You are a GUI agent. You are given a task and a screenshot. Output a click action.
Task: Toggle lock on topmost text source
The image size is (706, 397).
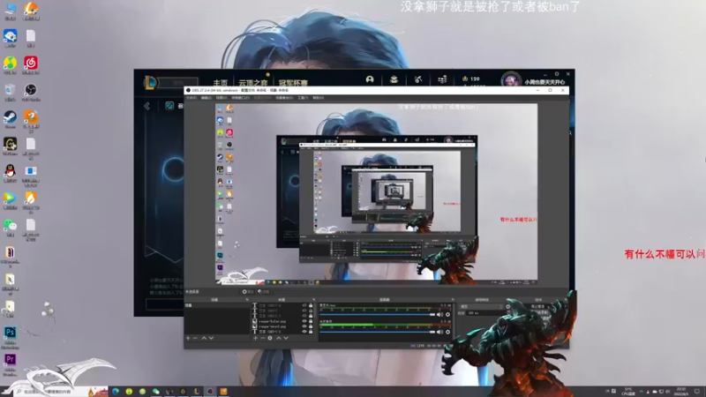coord(311,305)
